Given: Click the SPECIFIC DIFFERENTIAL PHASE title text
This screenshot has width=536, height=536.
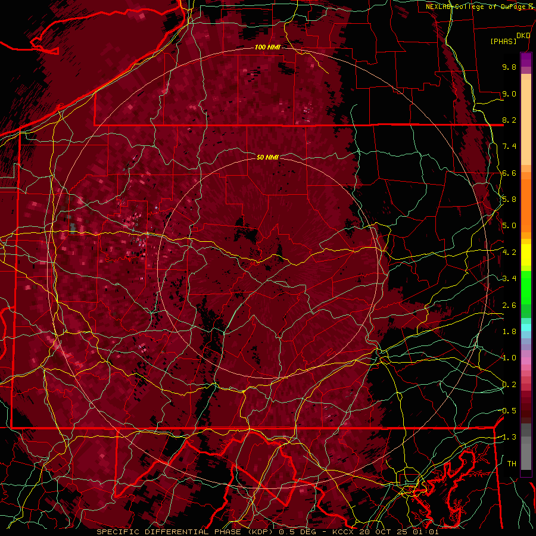Looking at the screenshot, I should tap(166, 532).
